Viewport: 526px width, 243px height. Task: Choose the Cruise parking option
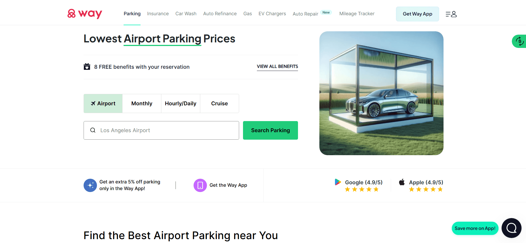point(219,103)
